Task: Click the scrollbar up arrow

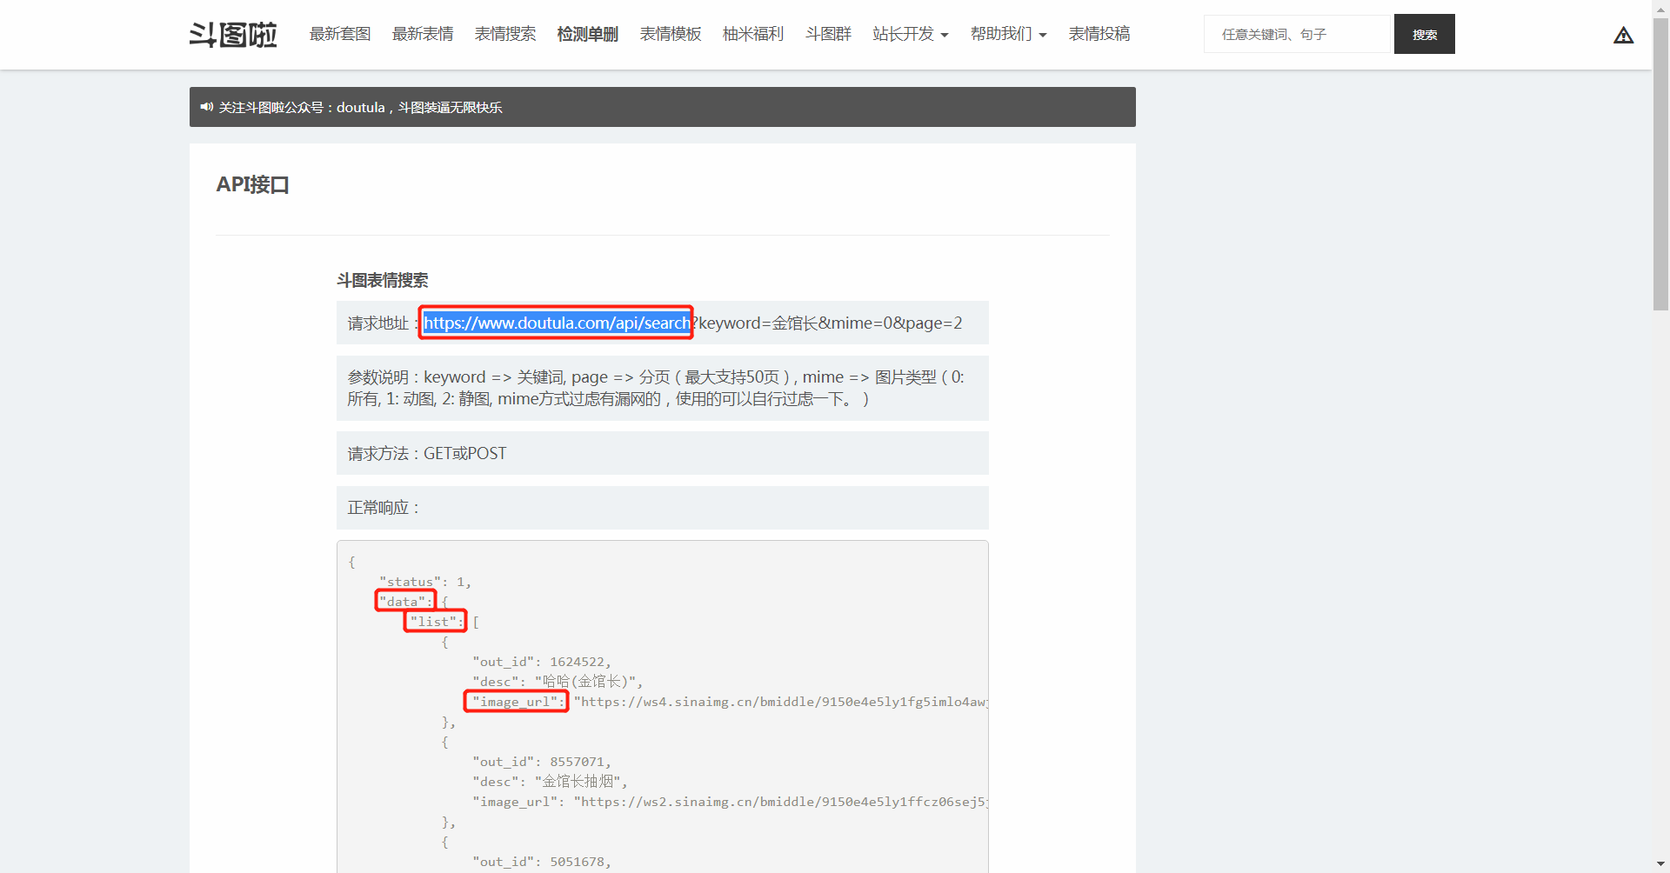Action: (1660, 8)
